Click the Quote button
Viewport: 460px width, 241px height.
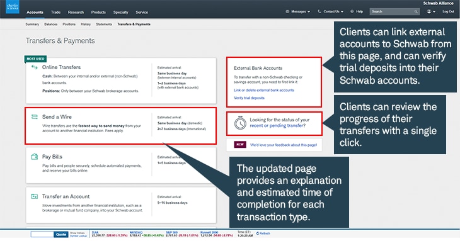tap(61, 234)
